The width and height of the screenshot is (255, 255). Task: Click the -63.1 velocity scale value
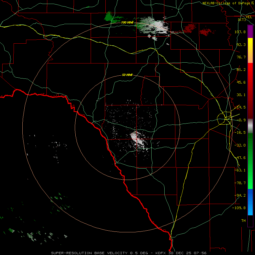(x=240, y=170)
